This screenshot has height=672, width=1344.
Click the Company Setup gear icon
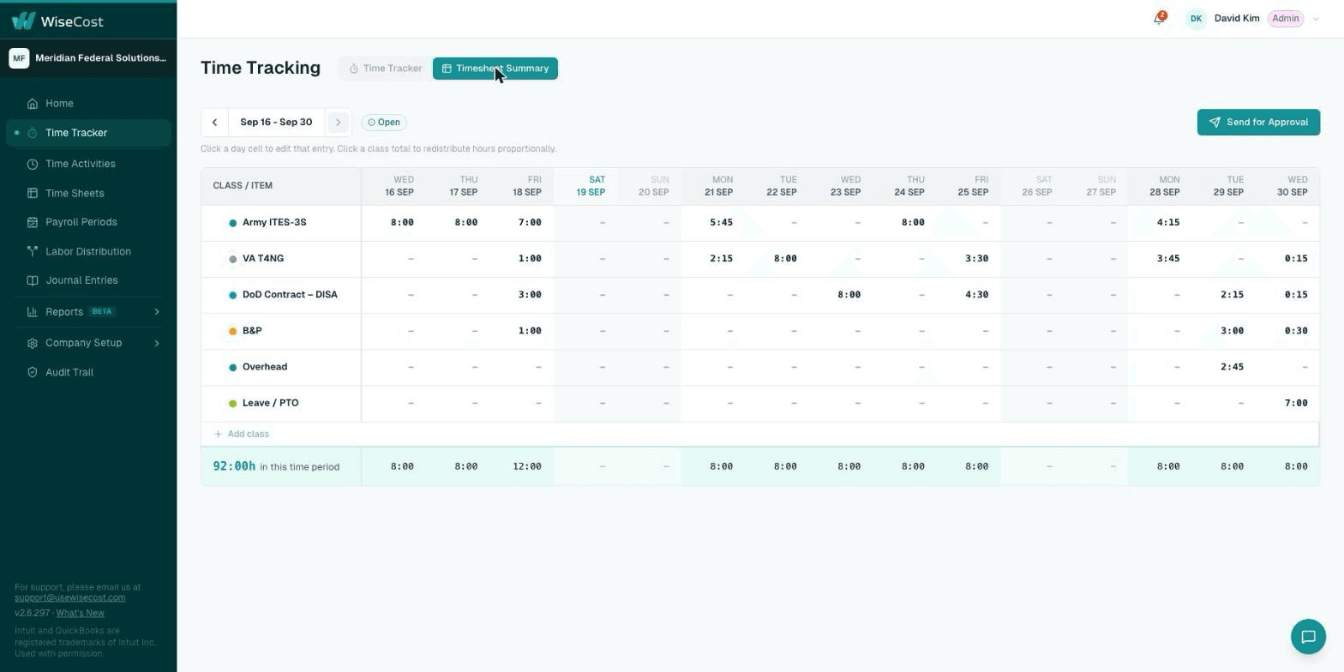[33, 343]
